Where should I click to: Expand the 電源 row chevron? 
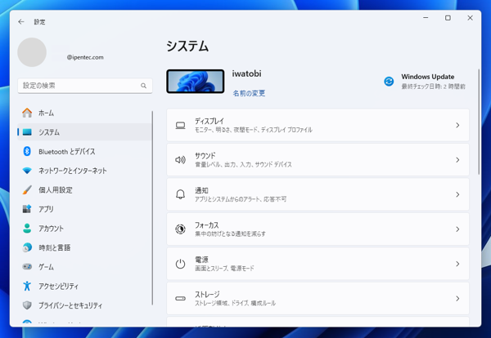point(457,264)
